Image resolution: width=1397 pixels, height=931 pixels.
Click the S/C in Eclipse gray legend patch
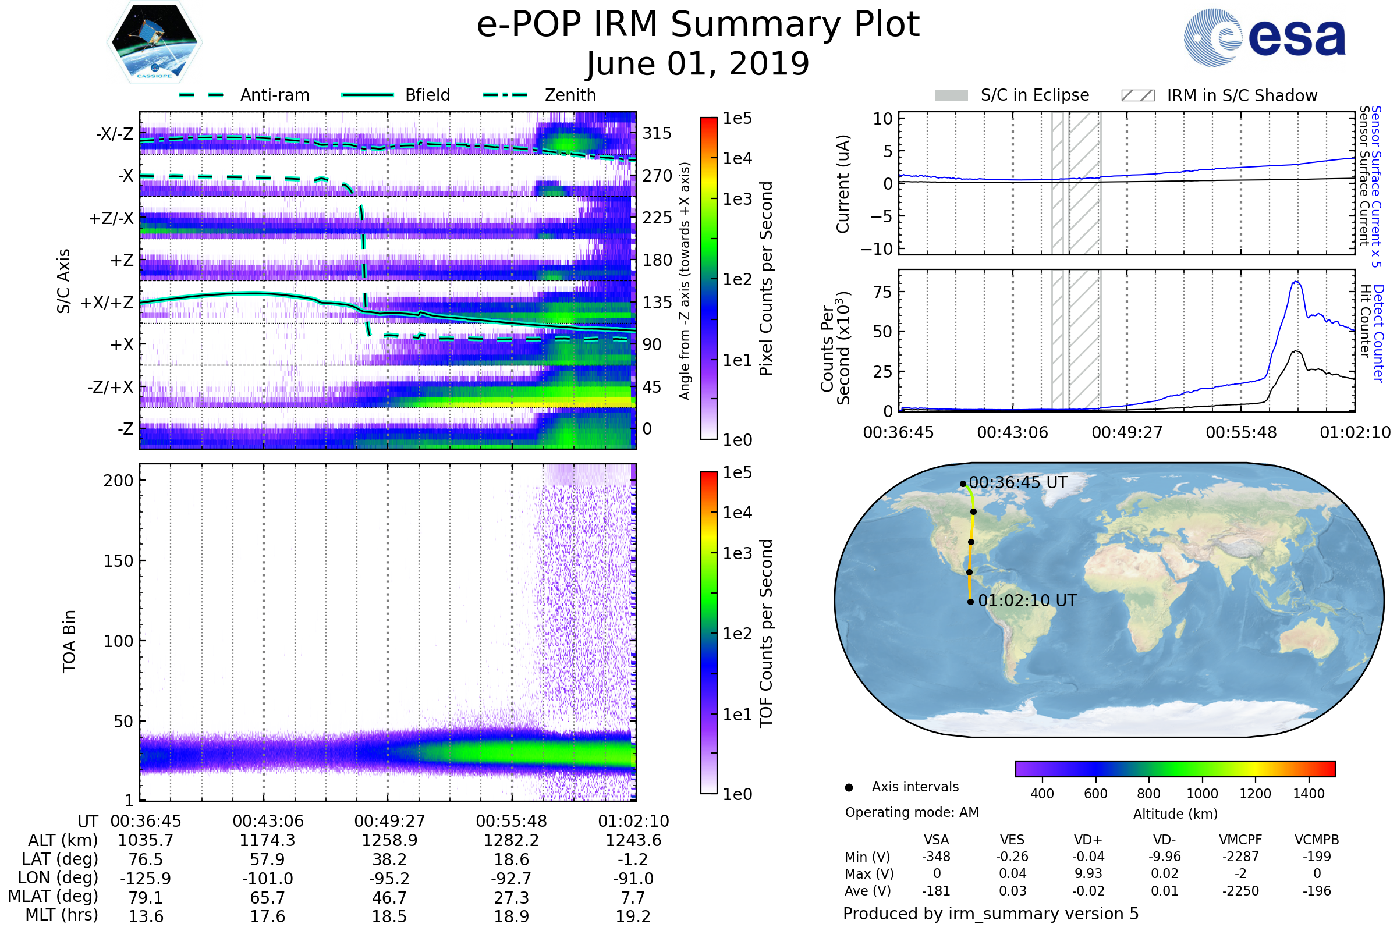point(951,95)
